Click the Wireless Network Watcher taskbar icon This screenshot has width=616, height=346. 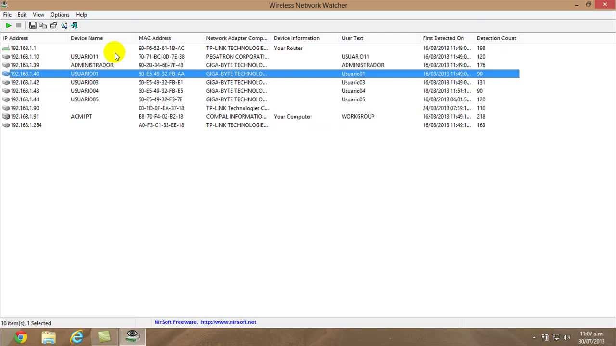[132, 337]
